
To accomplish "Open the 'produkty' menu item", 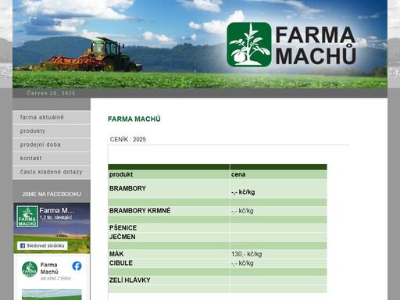I will click(52, 131).
